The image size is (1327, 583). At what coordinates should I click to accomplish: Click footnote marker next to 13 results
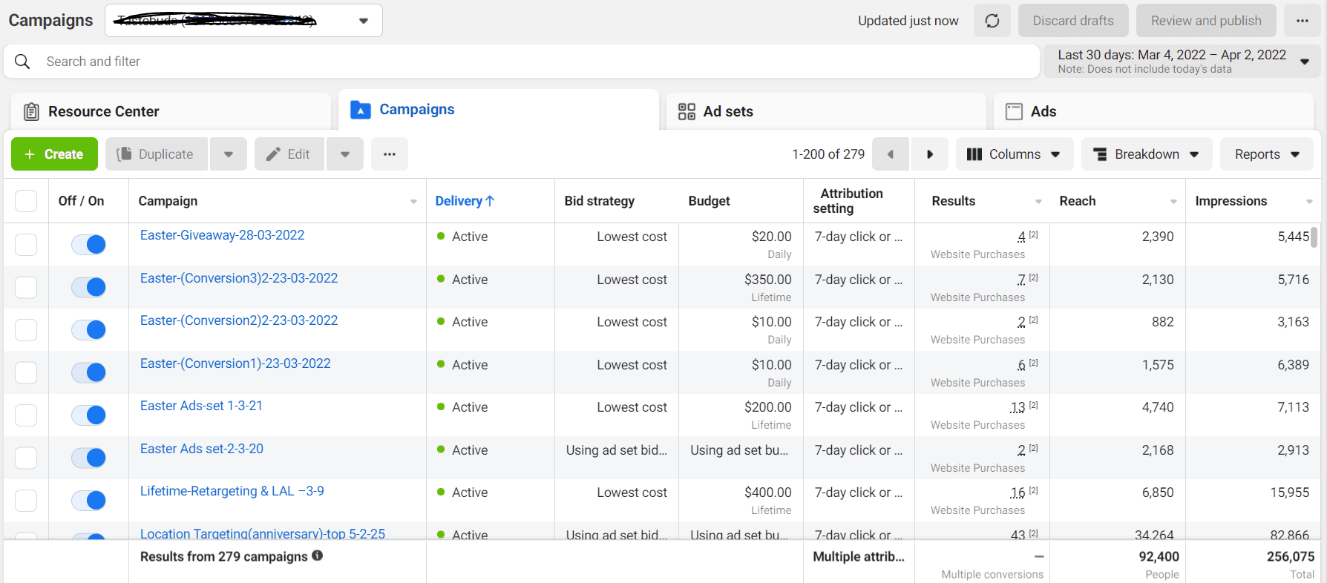tap(1034, 406)
